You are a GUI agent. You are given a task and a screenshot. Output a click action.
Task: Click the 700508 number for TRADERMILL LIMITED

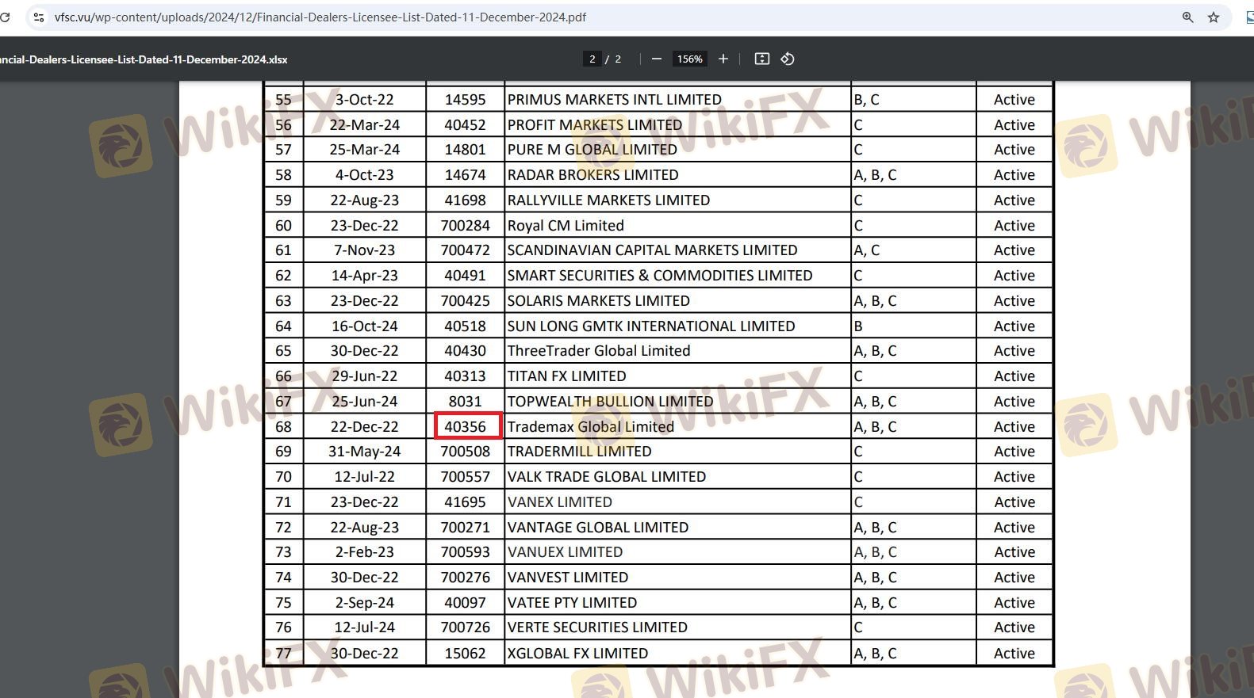point(466,452)
